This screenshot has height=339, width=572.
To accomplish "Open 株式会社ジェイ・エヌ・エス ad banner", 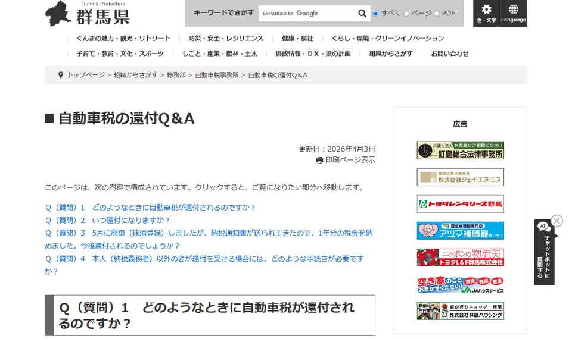I will point(460,177).
